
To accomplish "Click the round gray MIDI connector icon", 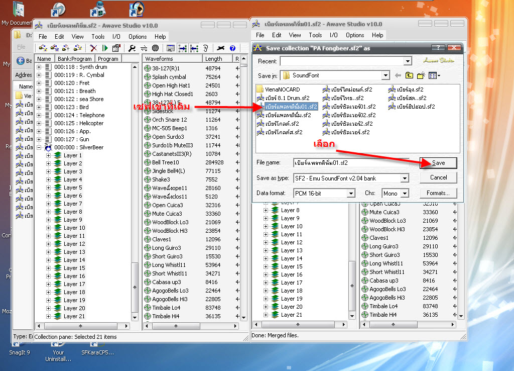I will 155,48.
